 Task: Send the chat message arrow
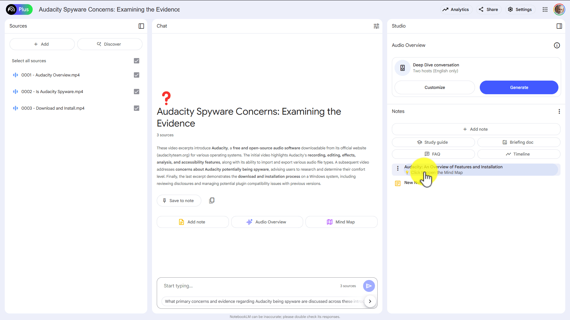(x=369, y=286)
